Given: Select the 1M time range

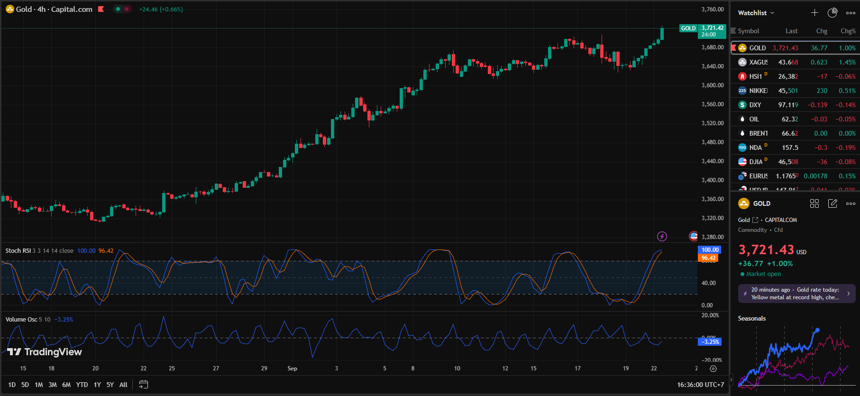Looking at the screenshot, I should (x=39, y=385).
